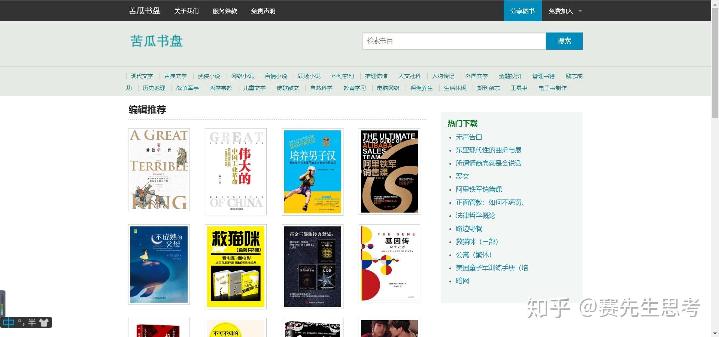The height and width of the screenshot is (337, 719).
Task: Click the blue 分享图书 button
Action: click(522, 11)
